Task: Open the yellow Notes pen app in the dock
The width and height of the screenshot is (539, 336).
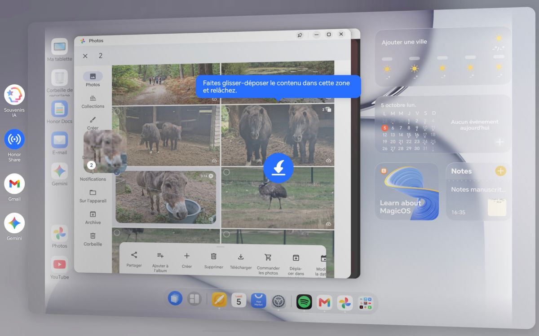Action: (219, 299)
